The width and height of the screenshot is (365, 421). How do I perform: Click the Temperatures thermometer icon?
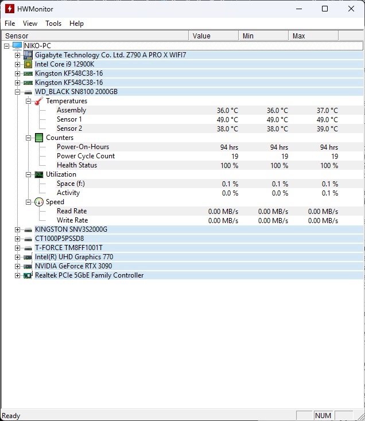tap(39, 101)
